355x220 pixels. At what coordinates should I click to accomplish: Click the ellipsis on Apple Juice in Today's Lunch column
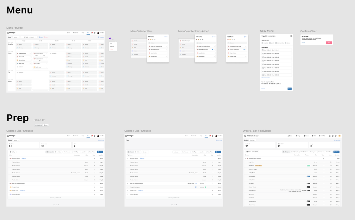pos(30,64)
